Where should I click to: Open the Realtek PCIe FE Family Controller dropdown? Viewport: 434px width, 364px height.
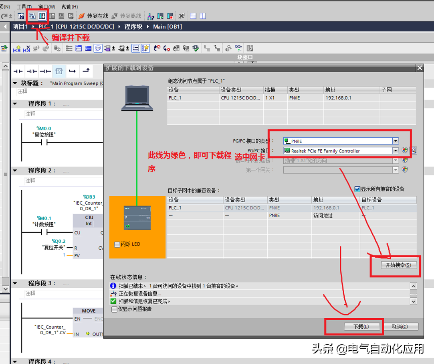click(x=396, y=150)
